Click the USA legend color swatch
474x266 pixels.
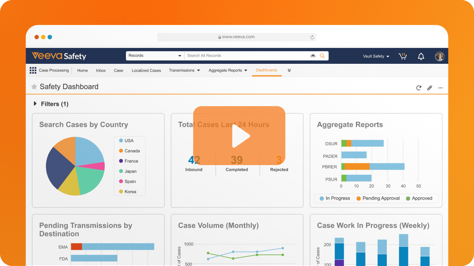(x=121, y=141)
